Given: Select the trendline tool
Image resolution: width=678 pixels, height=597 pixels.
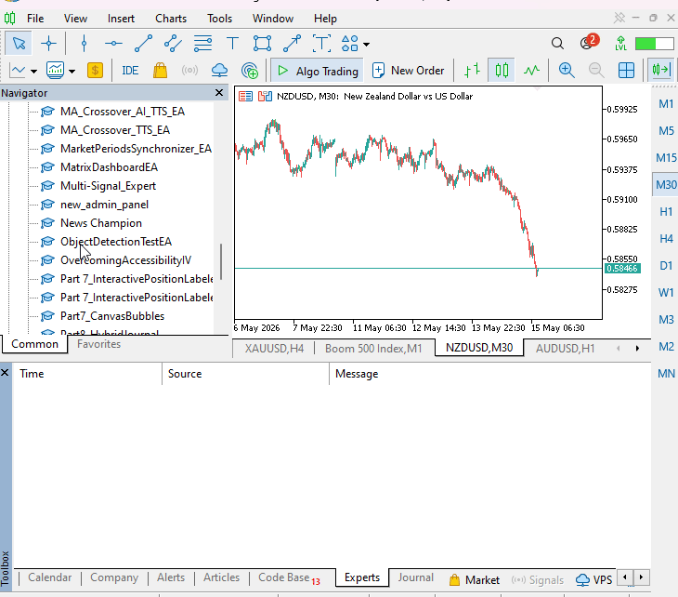Looking at the screenshot, I should pos(143,44).
